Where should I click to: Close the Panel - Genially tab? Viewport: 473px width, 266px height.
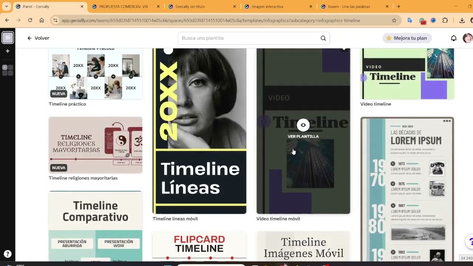[82, 6]
